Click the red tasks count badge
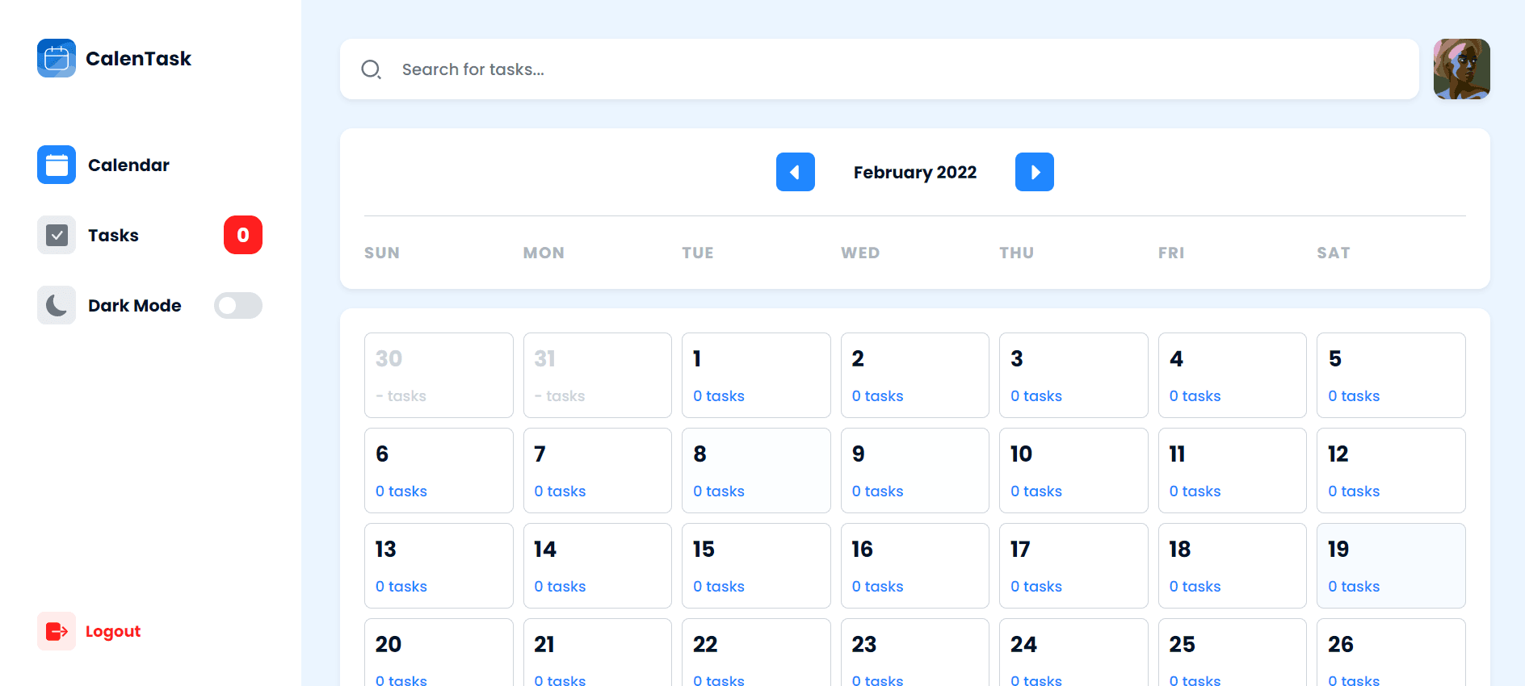The image size is (1525, 686). point(243,235)
